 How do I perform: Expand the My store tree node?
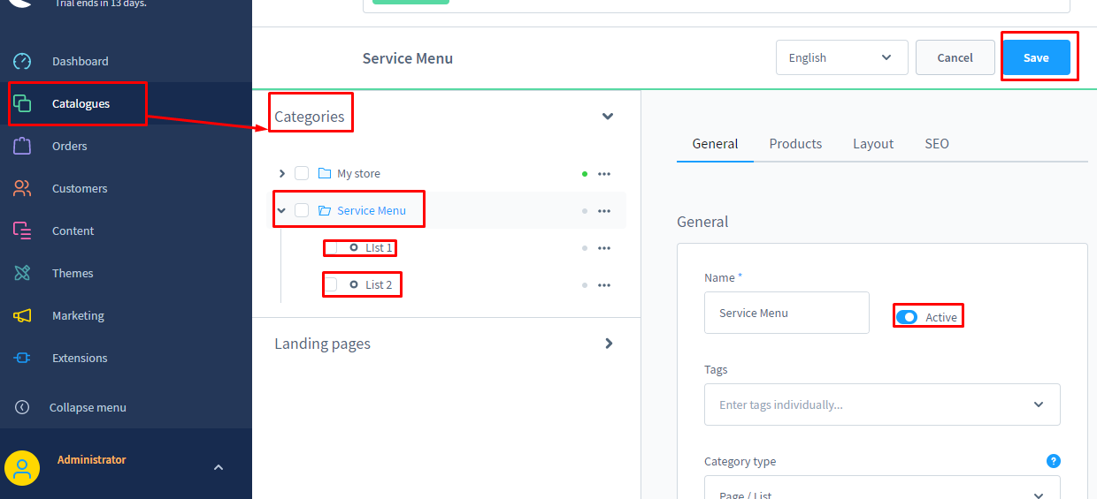tap(282, 173)
